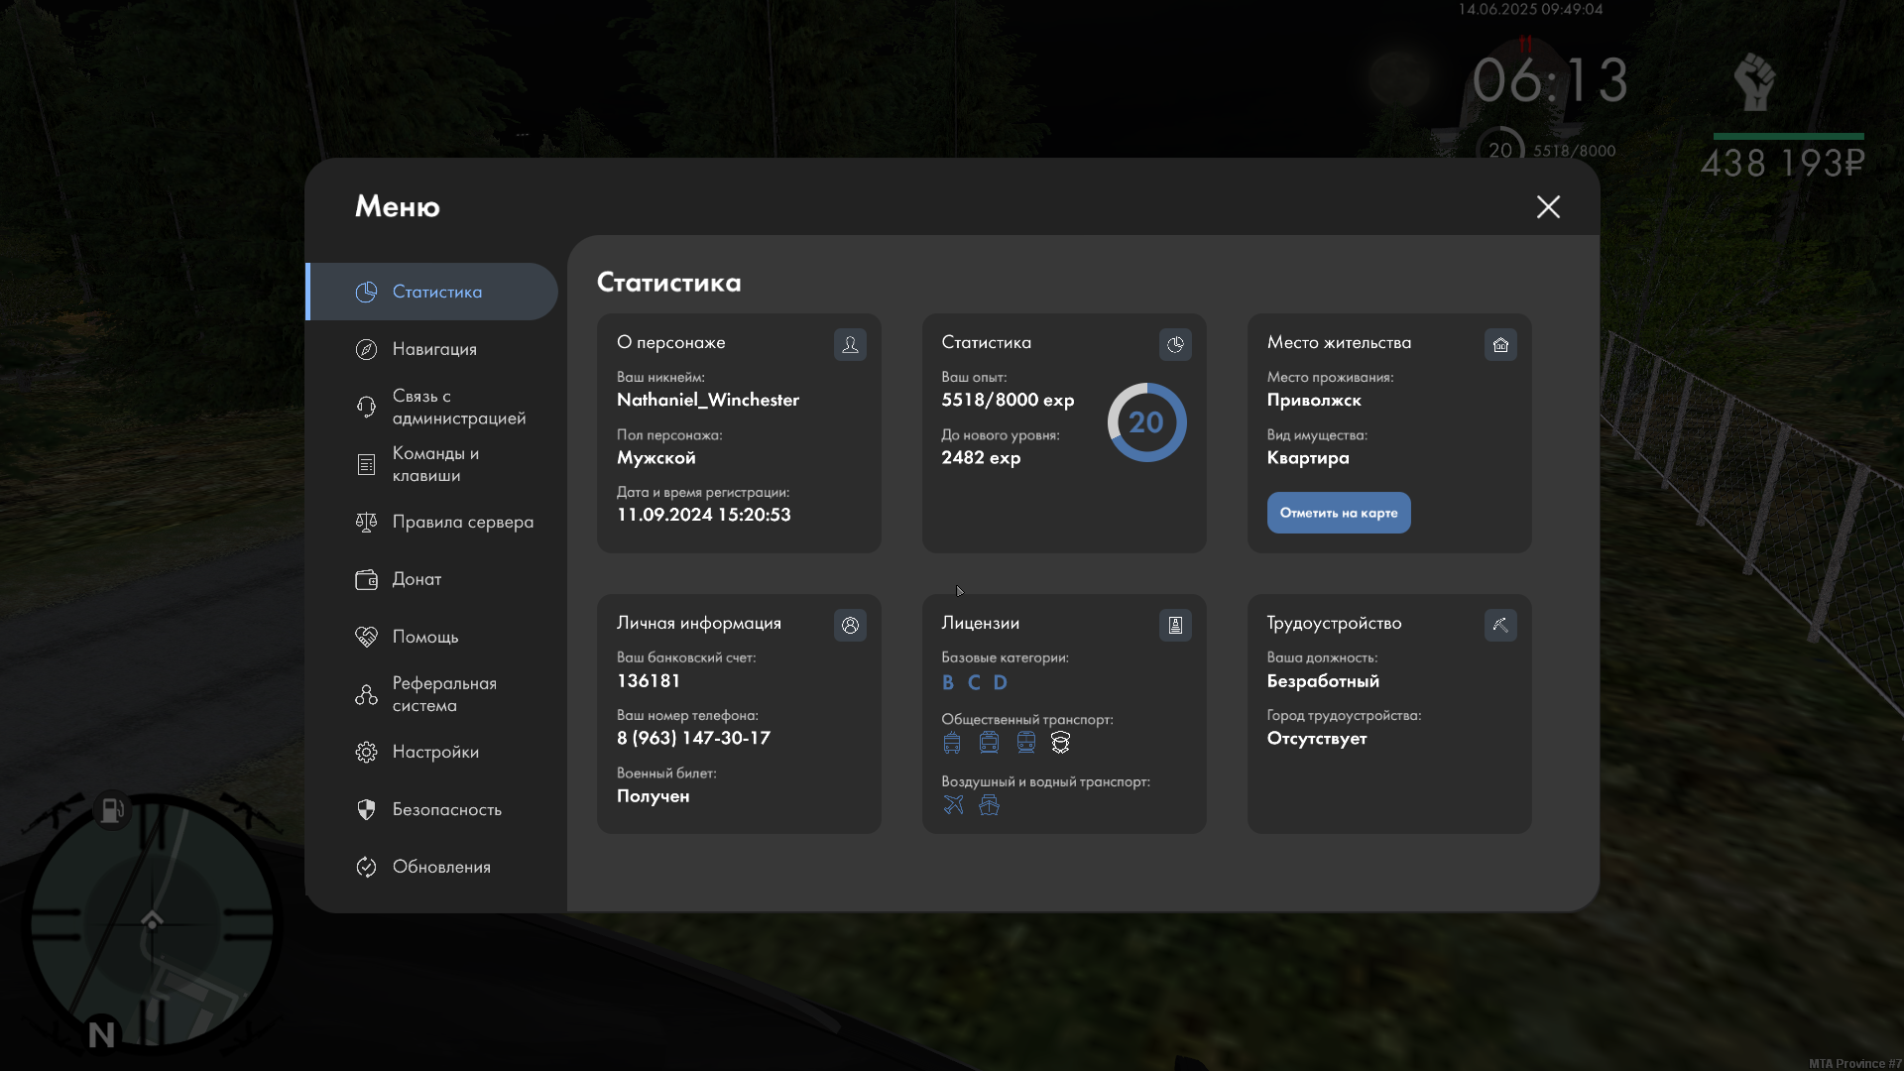Screen dimensions: 1904x1071
Task: Click the Лицензии card title
Action: click(981, 623)
